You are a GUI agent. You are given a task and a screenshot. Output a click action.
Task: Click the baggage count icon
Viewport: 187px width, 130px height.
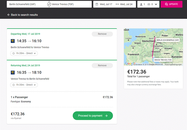(x=149, y=4)
